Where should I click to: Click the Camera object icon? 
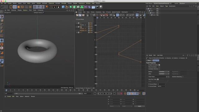pos(97,7)
